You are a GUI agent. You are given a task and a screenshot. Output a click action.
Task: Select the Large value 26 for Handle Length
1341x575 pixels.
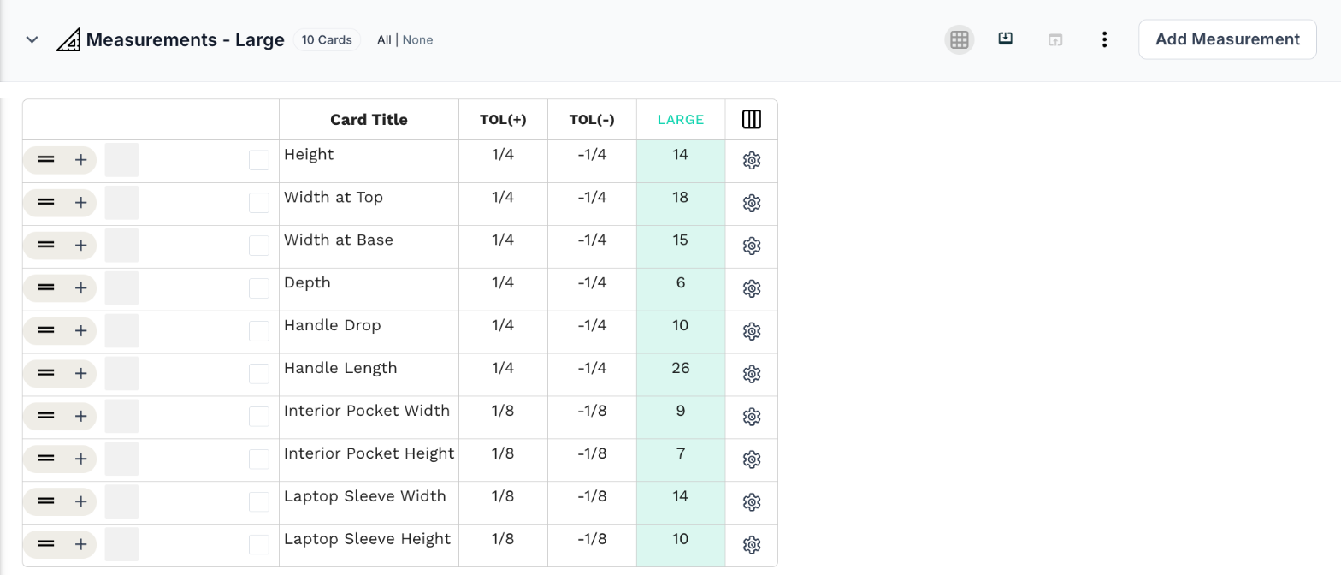(681, 368)
